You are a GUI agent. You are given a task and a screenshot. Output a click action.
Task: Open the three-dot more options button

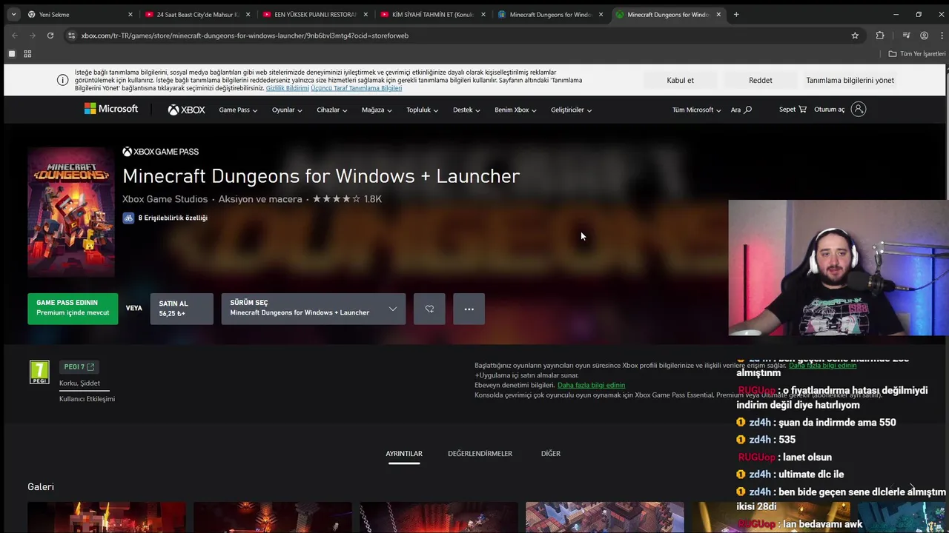pos(469,309)
